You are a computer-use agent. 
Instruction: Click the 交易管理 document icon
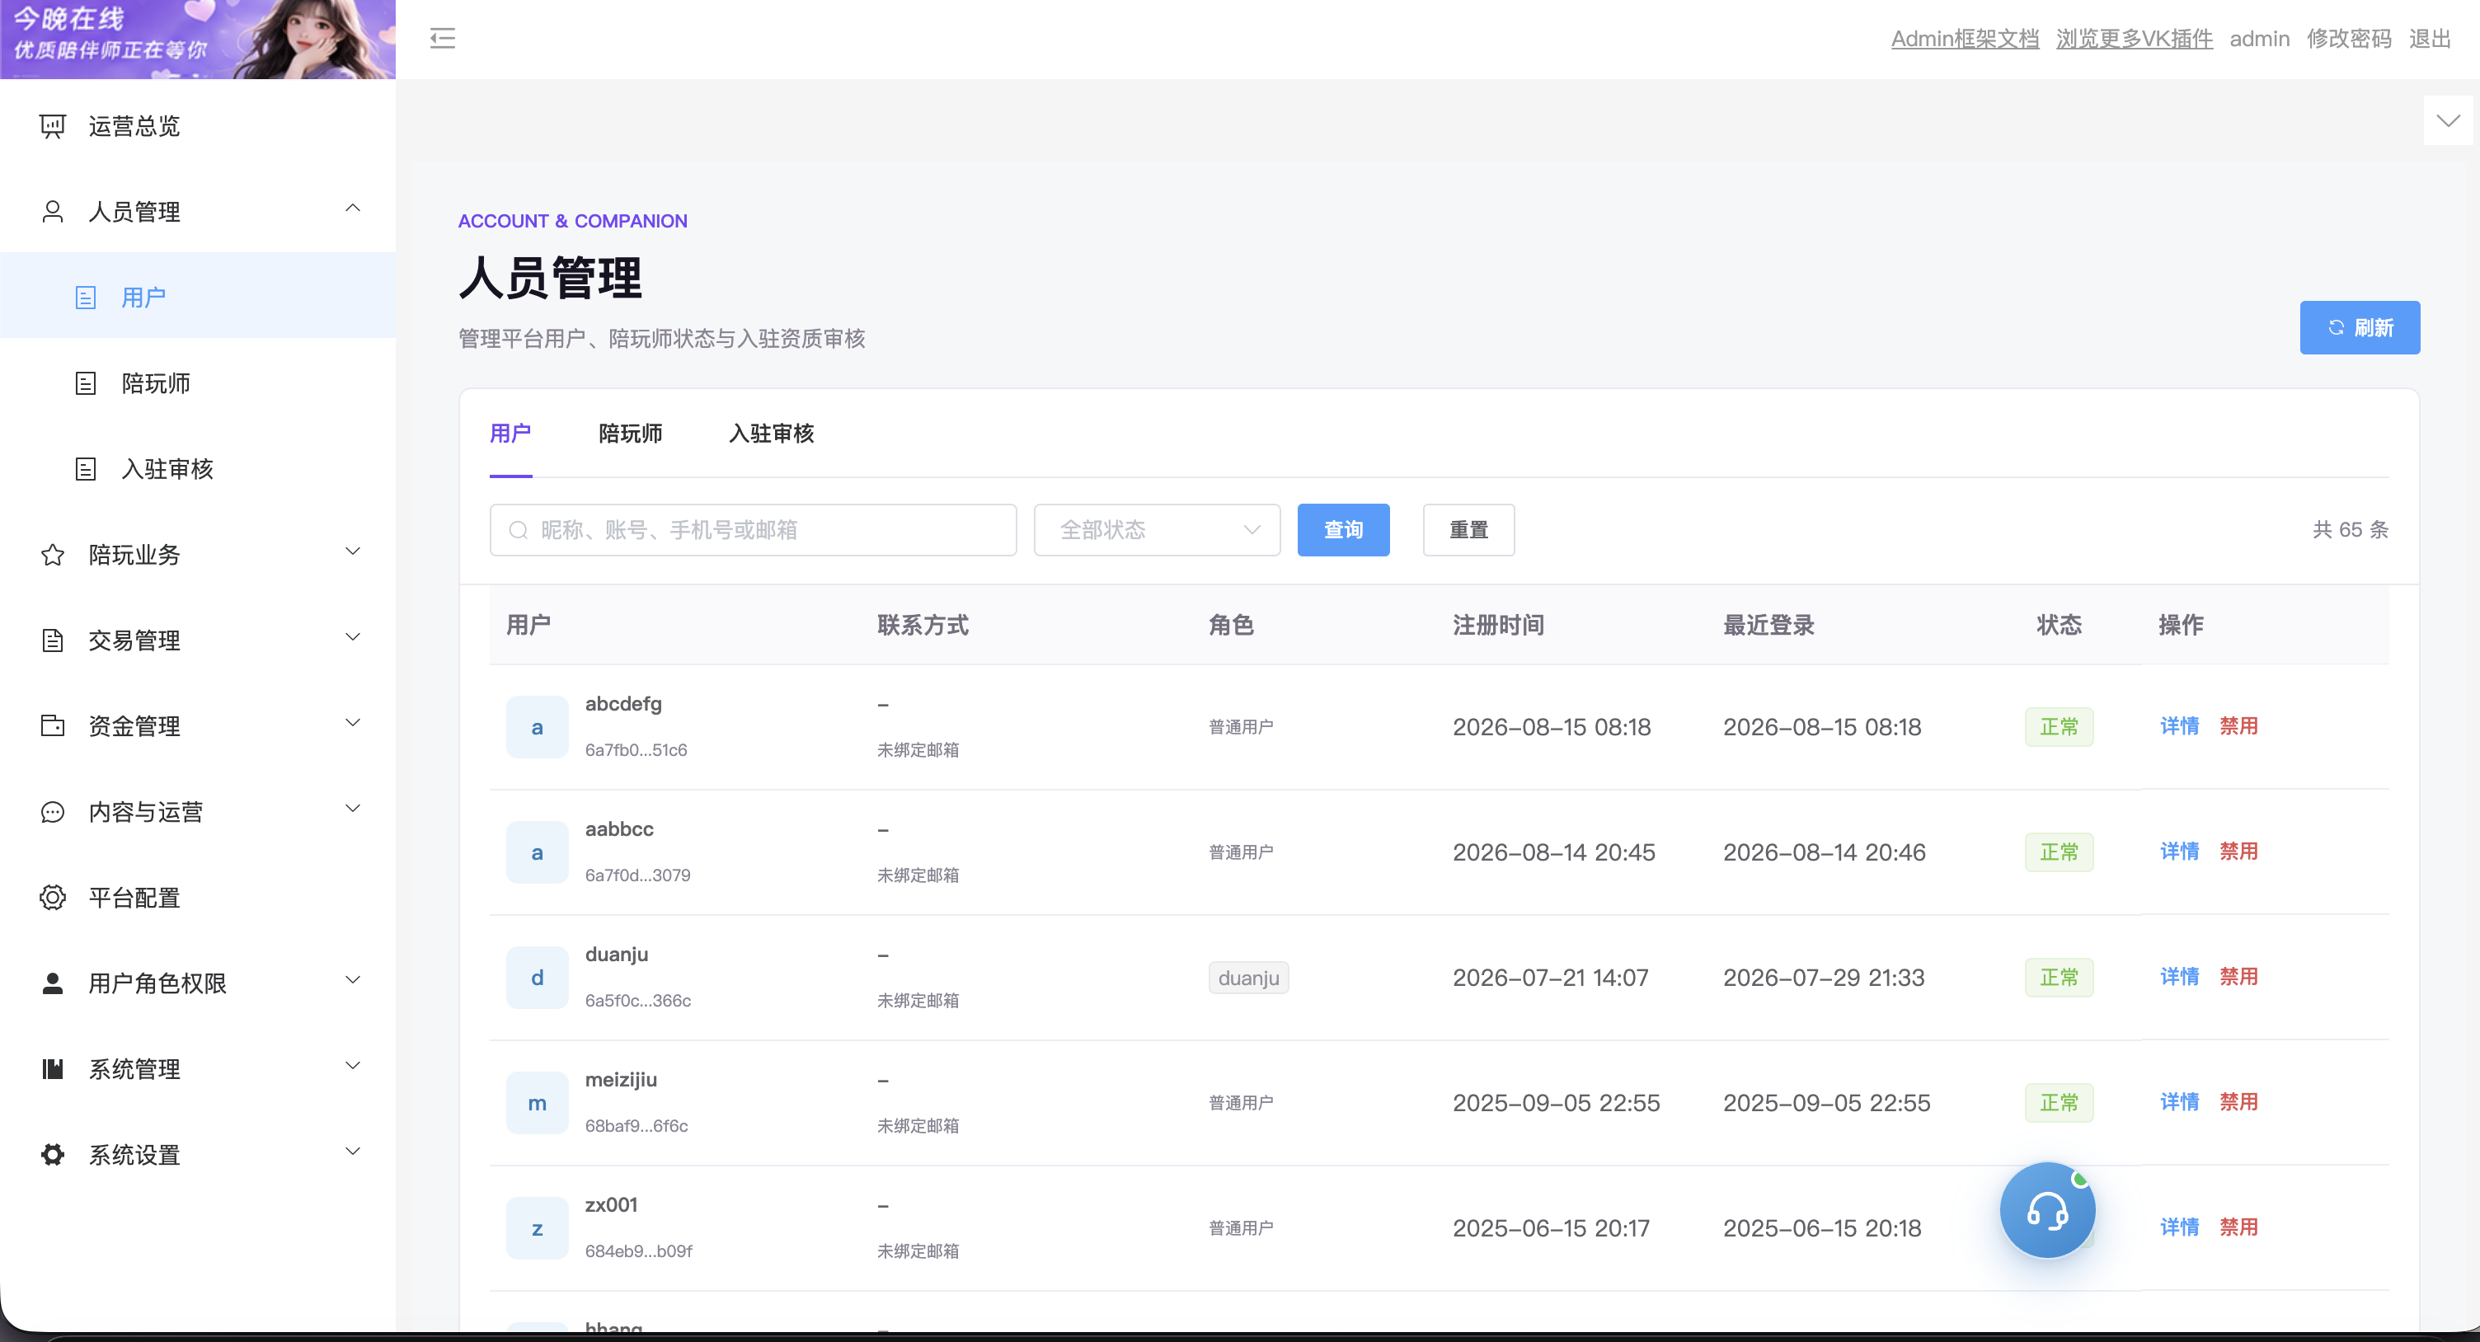53,640
